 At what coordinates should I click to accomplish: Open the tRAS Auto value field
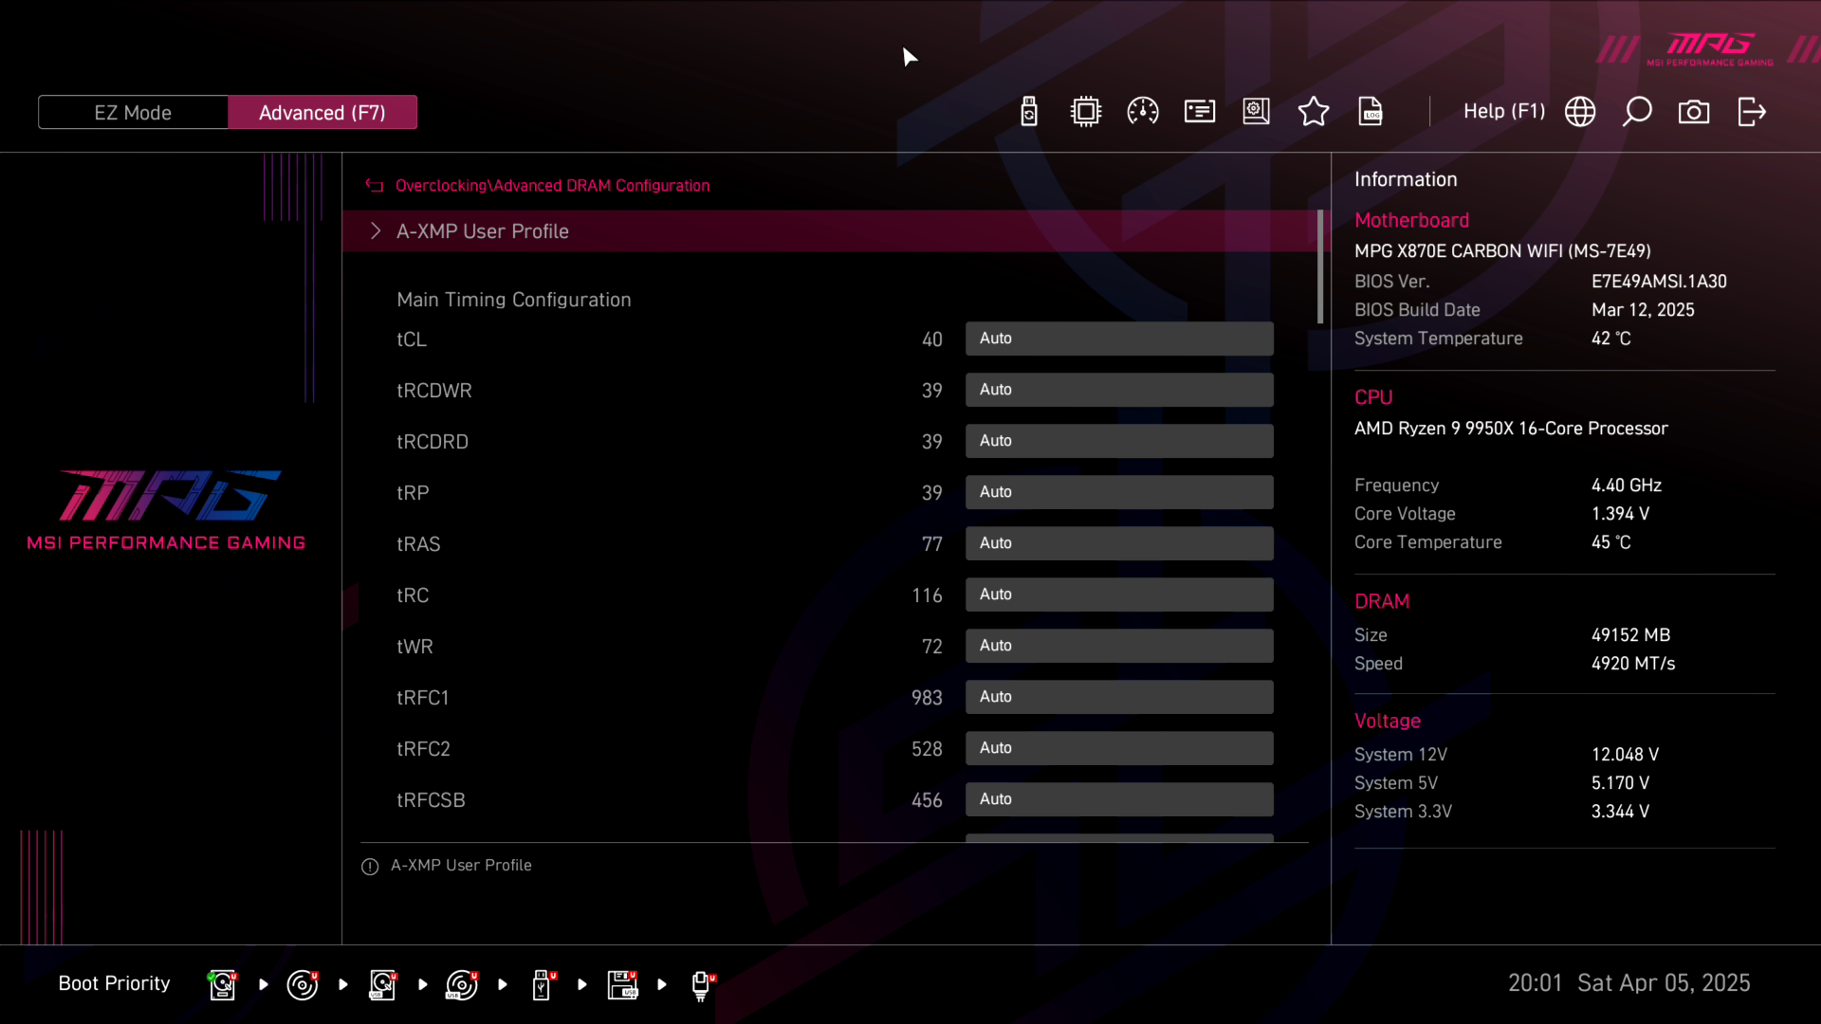[1119, 543]
